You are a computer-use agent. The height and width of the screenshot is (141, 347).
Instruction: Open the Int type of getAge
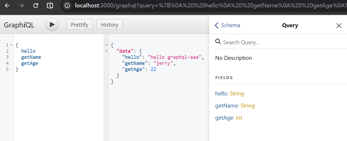pyautogui.click(x=239, y=118)
